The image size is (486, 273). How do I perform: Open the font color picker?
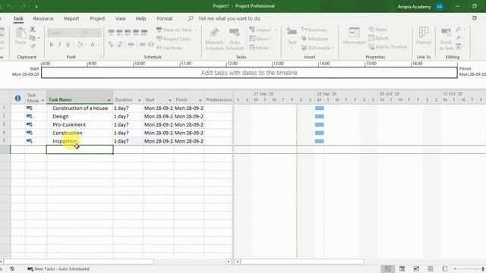click(x=93, y=45)
